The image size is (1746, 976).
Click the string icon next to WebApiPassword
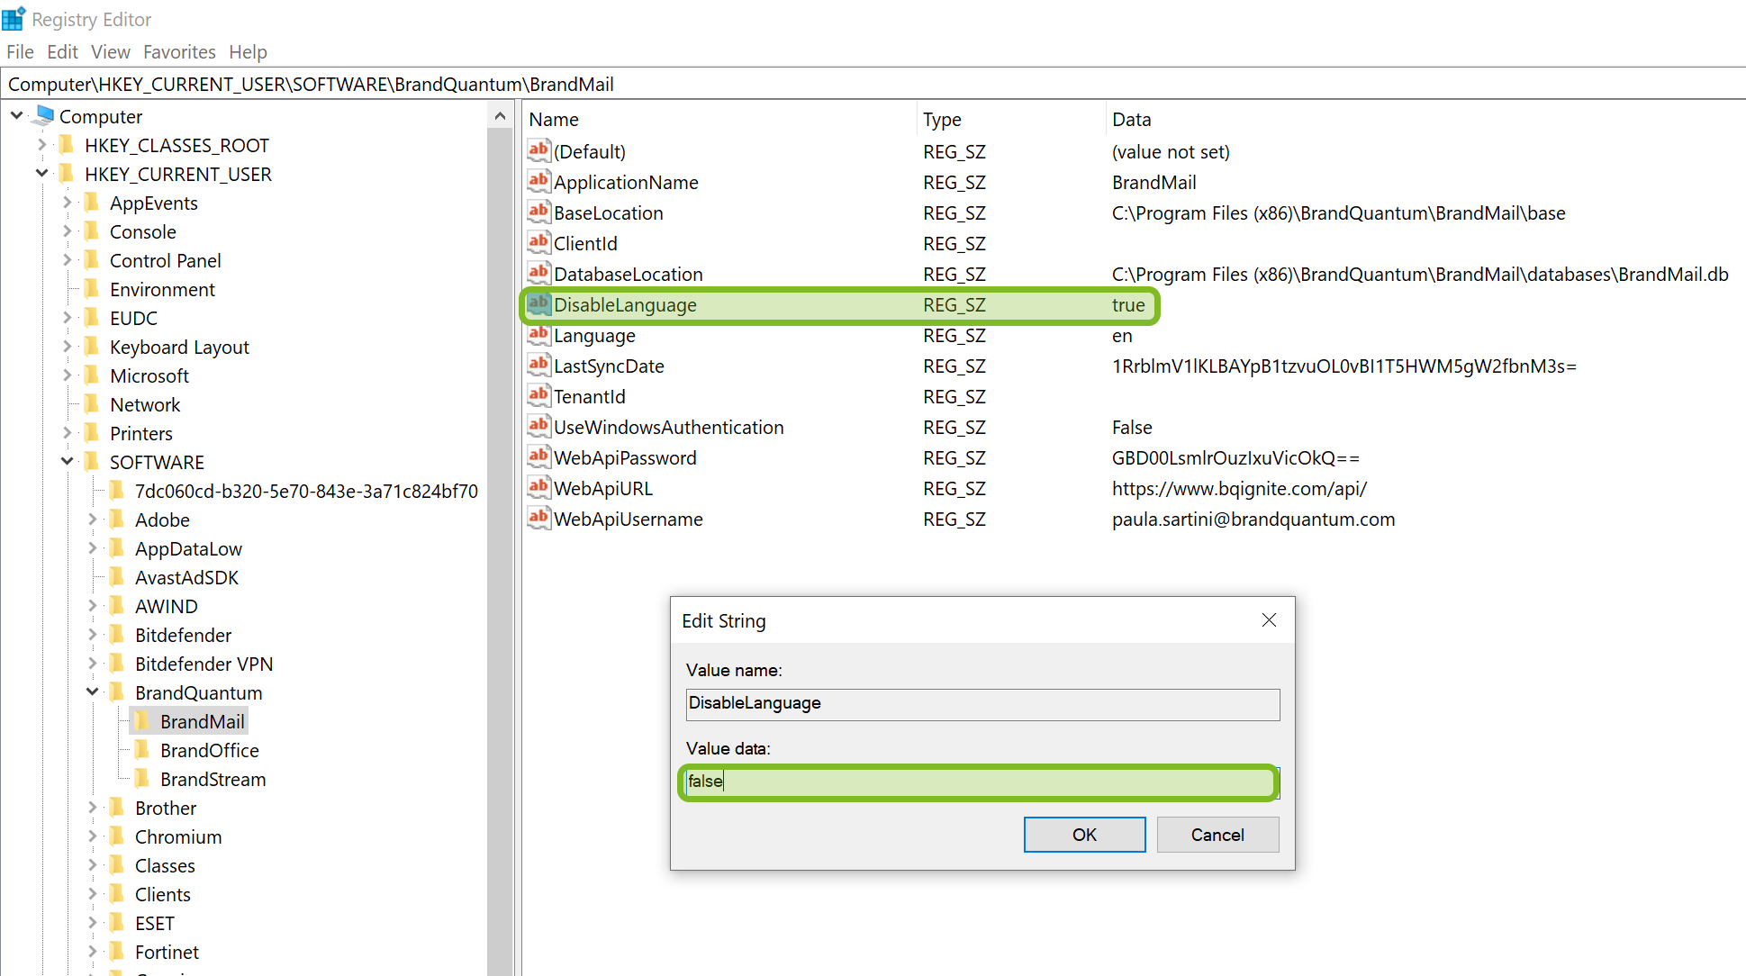538,456
